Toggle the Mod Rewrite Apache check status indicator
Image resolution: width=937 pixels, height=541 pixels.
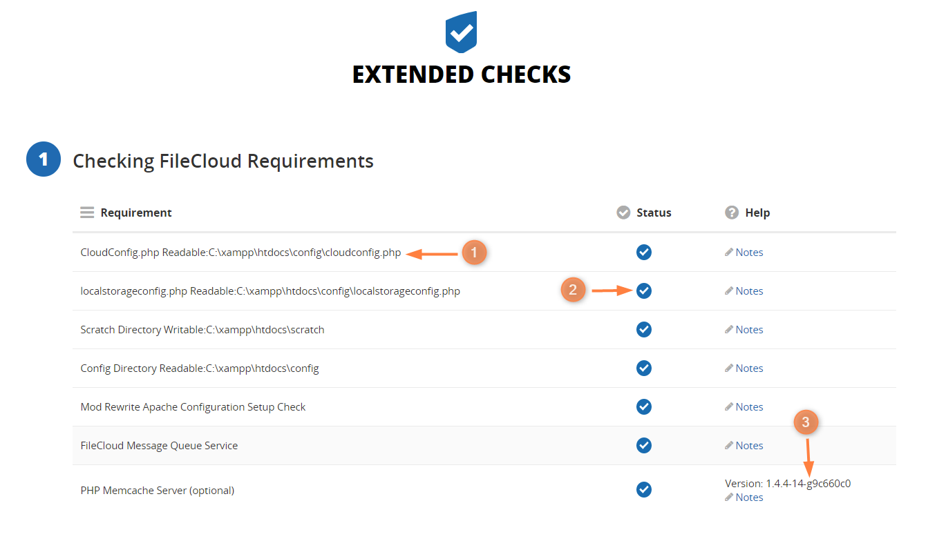(643, 406)
